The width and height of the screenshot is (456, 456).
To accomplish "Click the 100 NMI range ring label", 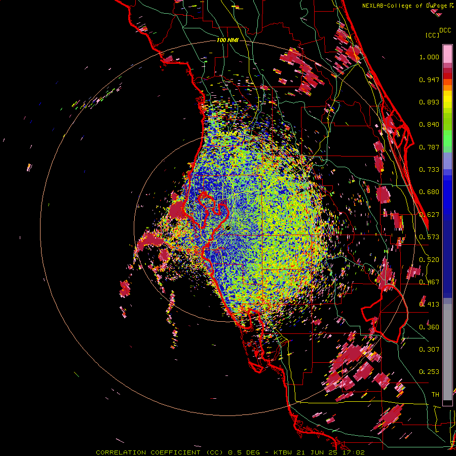I will point(227,40).
